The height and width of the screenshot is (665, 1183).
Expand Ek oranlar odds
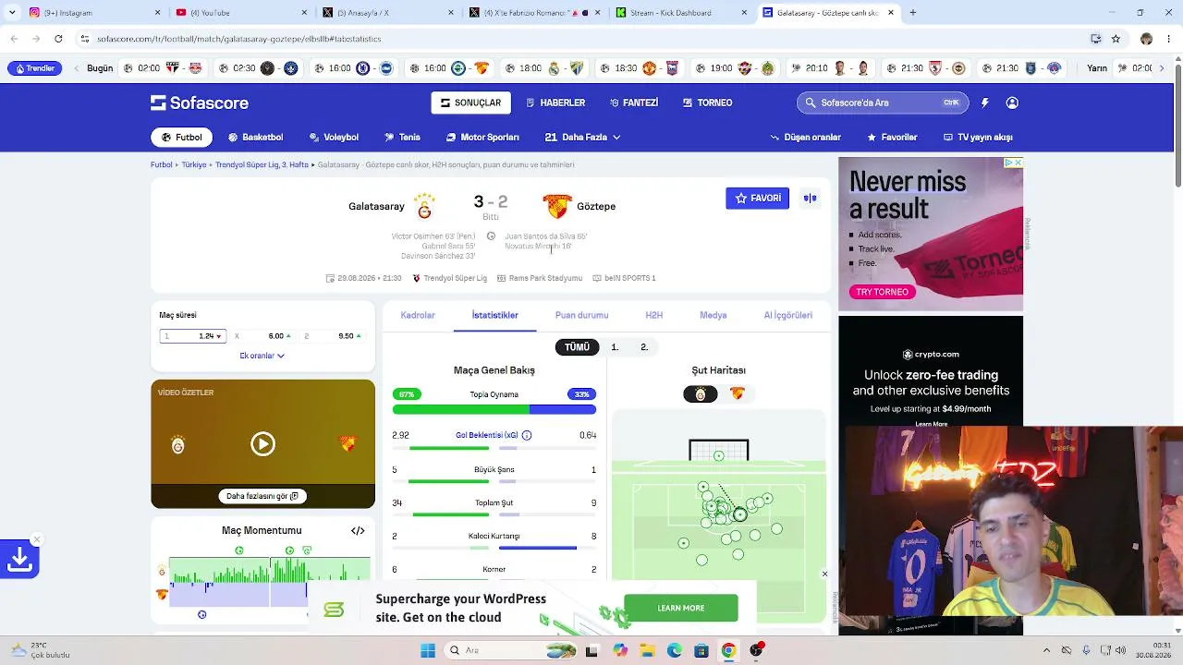click(262, 356)
